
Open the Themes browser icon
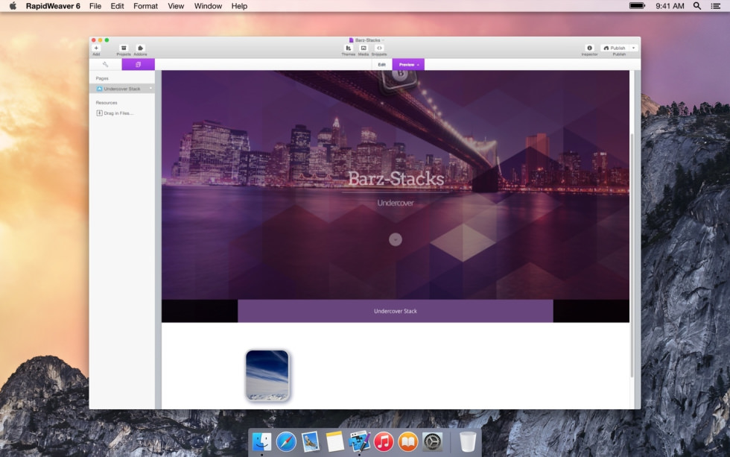tap(349, 48)
